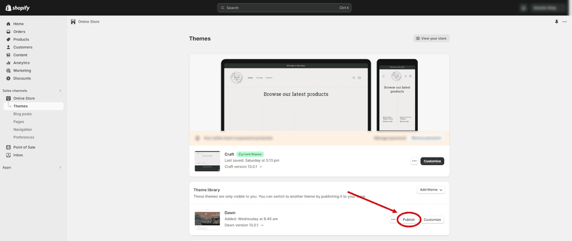Open Preferences under Online Store
572x241 pixels.
(23, 137)
